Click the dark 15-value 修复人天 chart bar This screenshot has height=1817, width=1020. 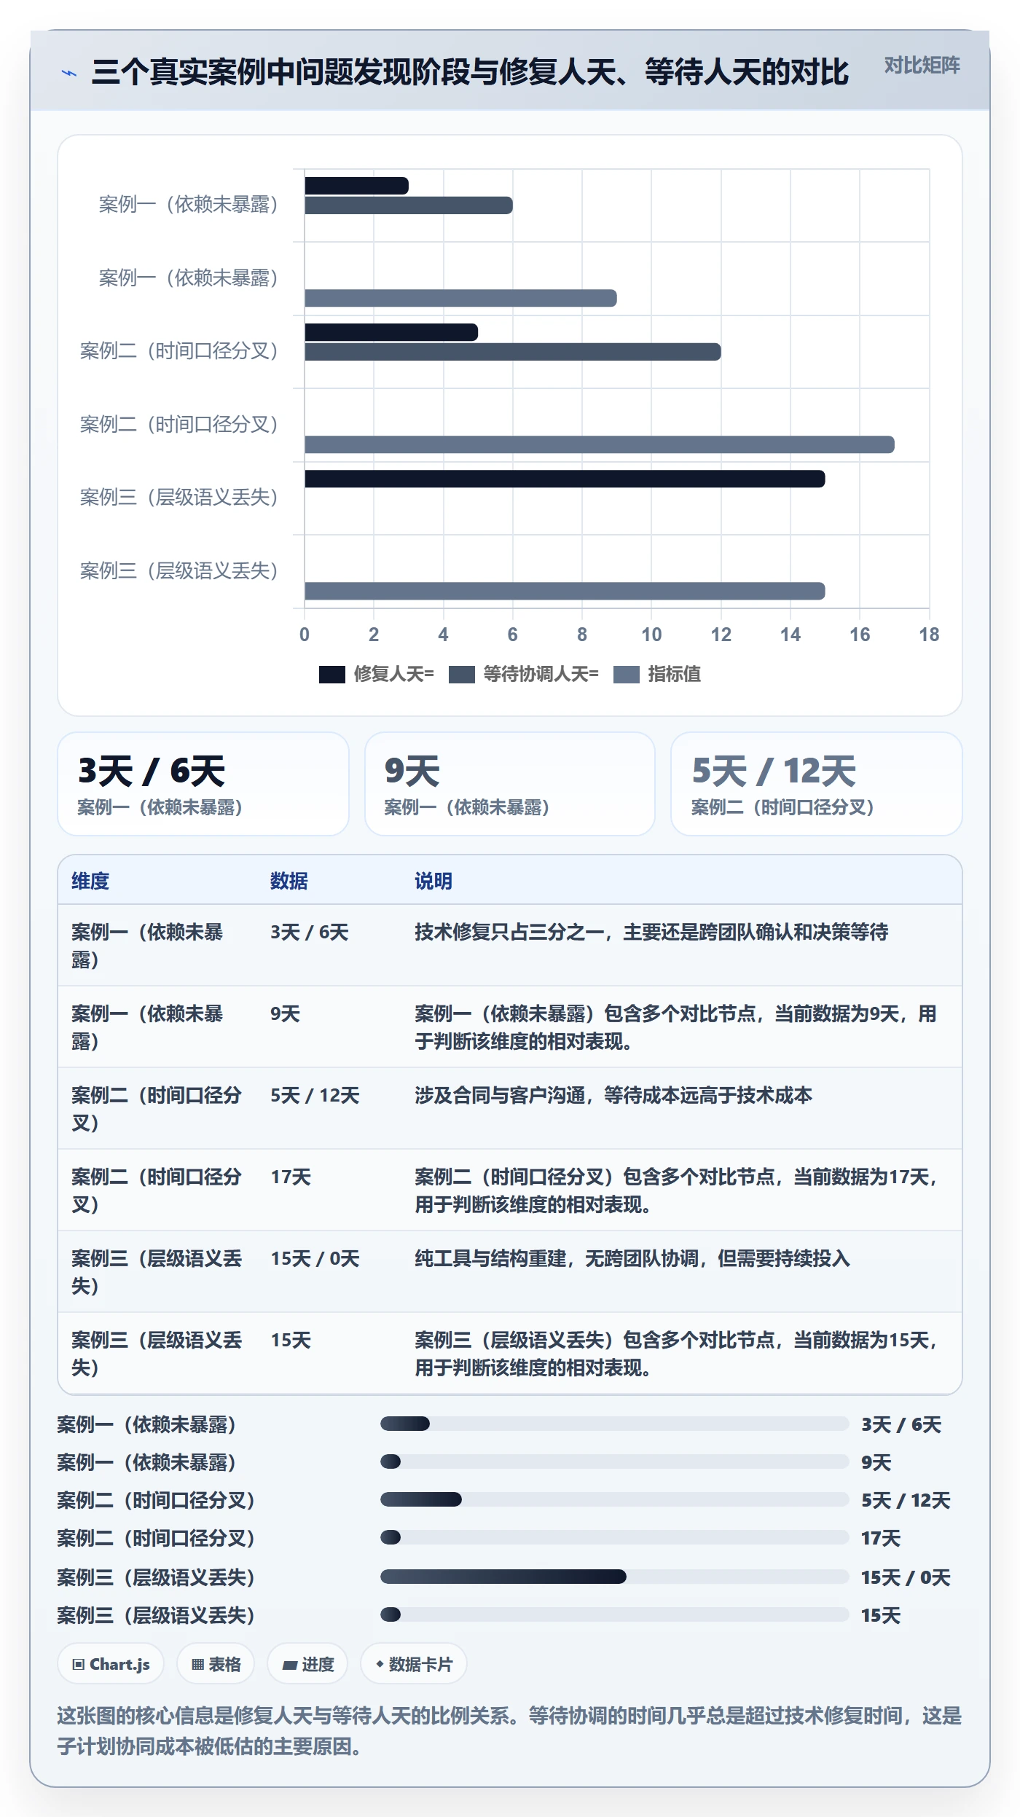point(565,479)
